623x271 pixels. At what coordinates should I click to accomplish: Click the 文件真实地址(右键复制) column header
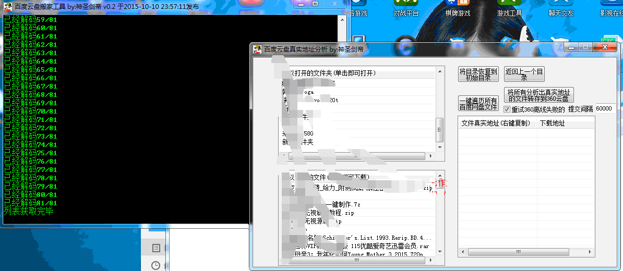pos(498,124)
